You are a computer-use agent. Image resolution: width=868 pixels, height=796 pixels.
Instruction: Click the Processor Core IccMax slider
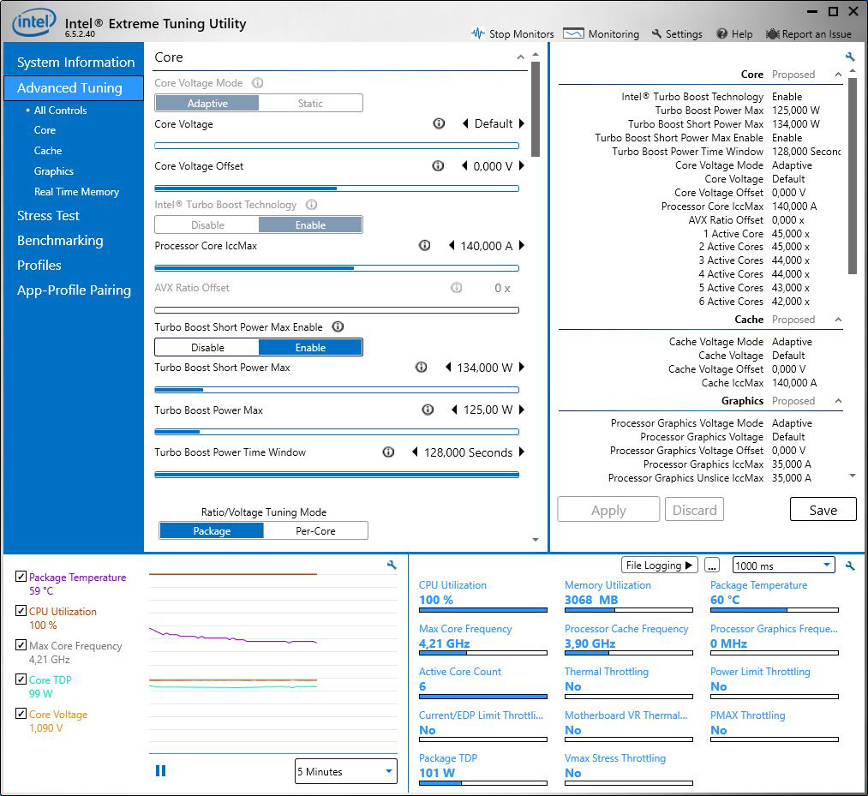pos(336,268)
